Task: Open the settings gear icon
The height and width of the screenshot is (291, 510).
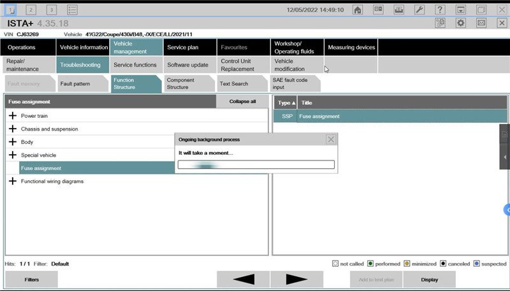Action: tap(460, 23)
